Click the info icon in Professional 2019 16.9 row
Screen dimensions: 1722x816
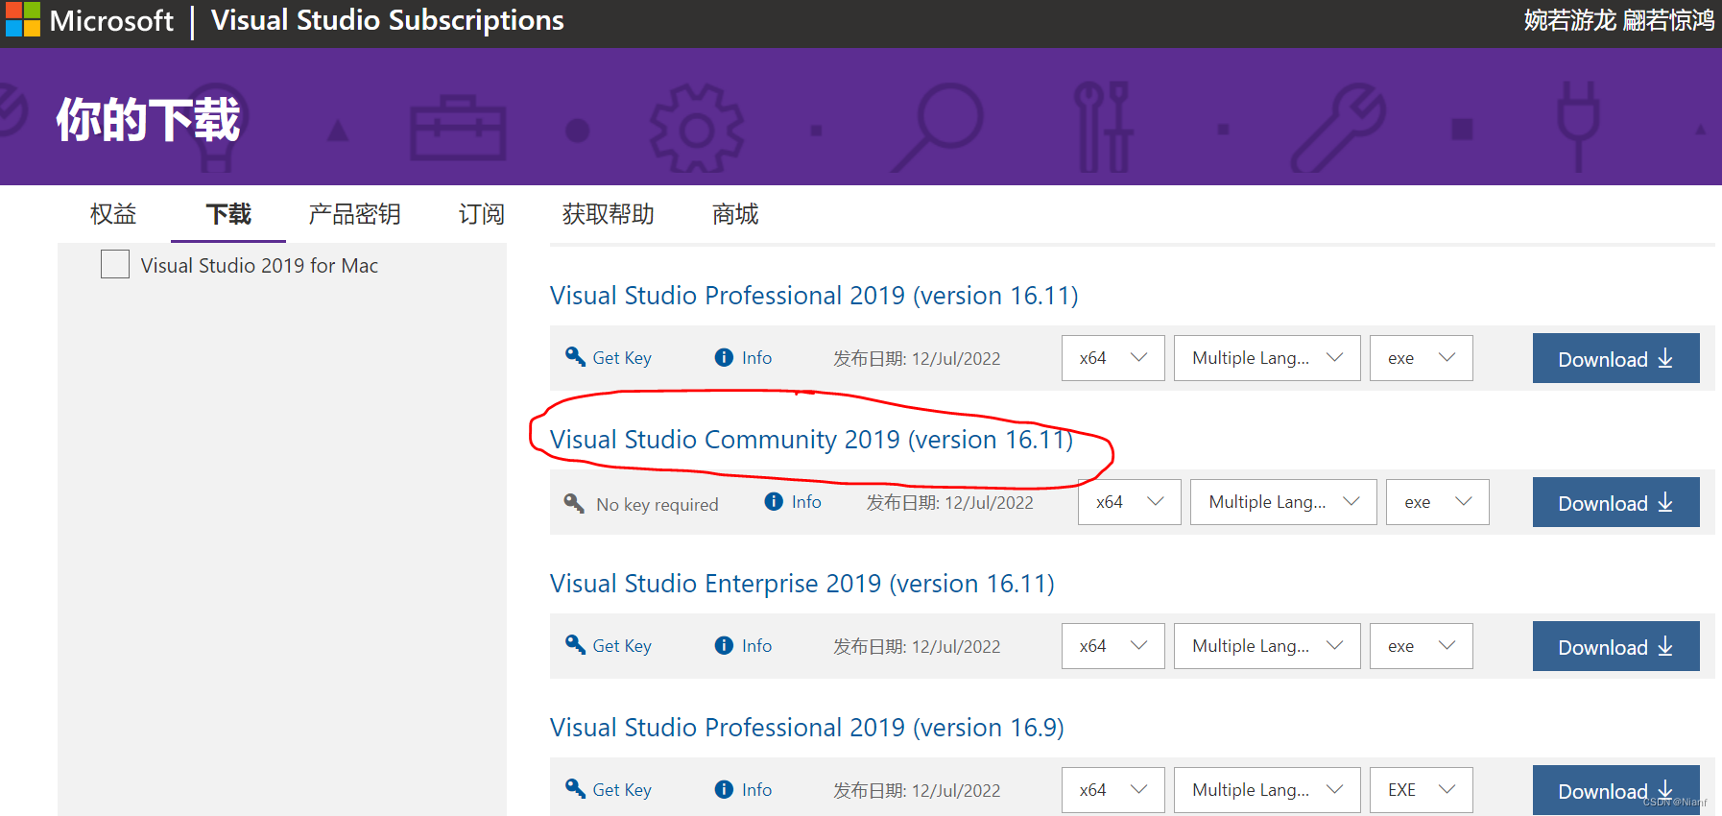pos(725,789)
